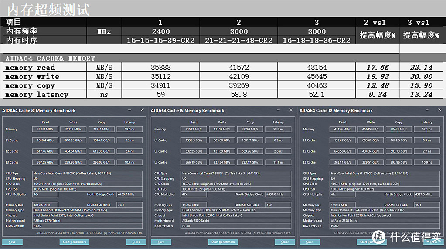This screenshot has height=249, width=446.
Task: Start Benchmark in the DDR4-2421 window
Action: coord(74,242)
